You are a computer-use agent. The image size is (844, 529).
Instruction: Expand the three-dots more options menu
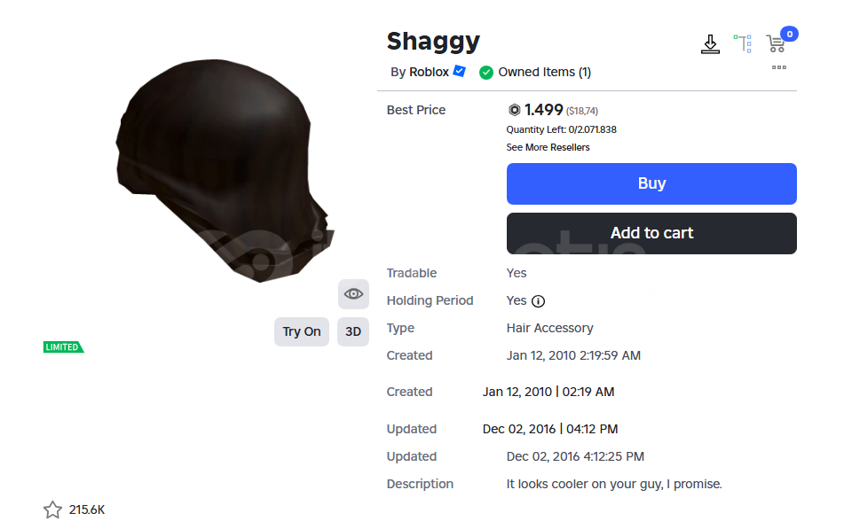click(779, 67)
